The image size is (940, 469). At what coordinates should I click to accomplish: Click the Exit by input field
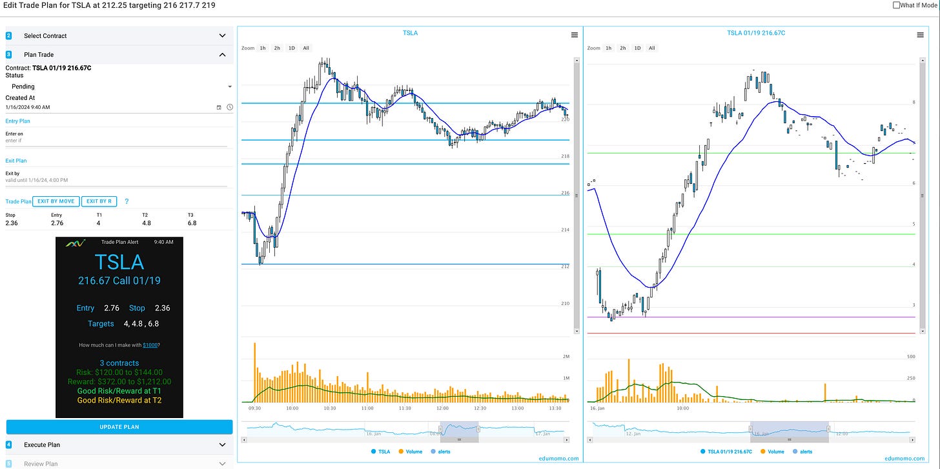click(x=116, y=180)
